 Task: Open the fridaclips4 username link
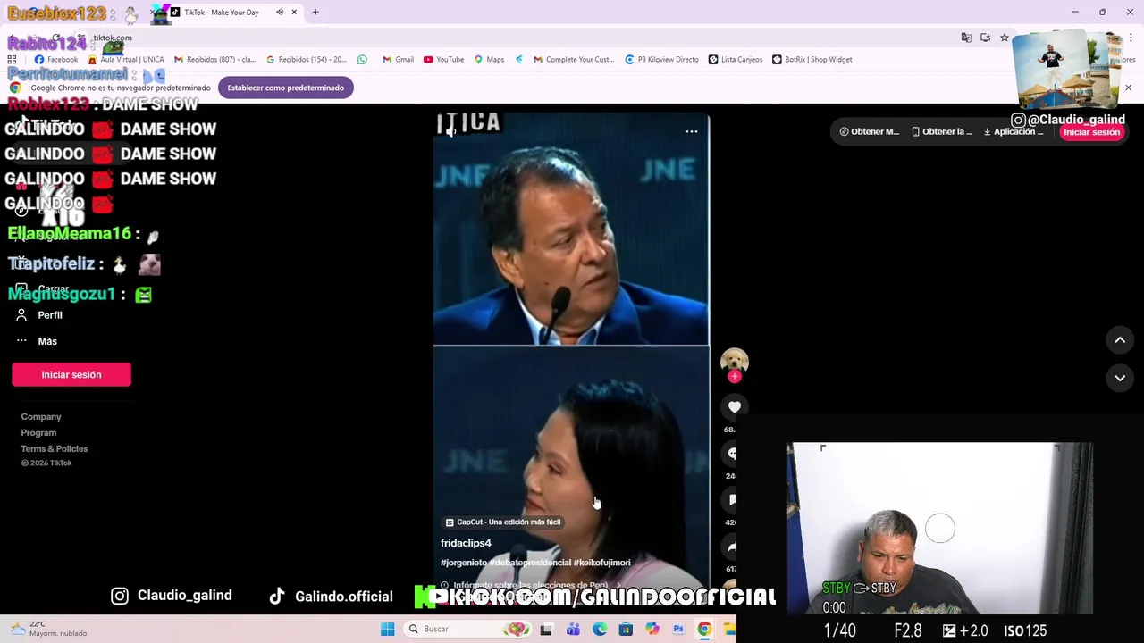pos(466,543)
